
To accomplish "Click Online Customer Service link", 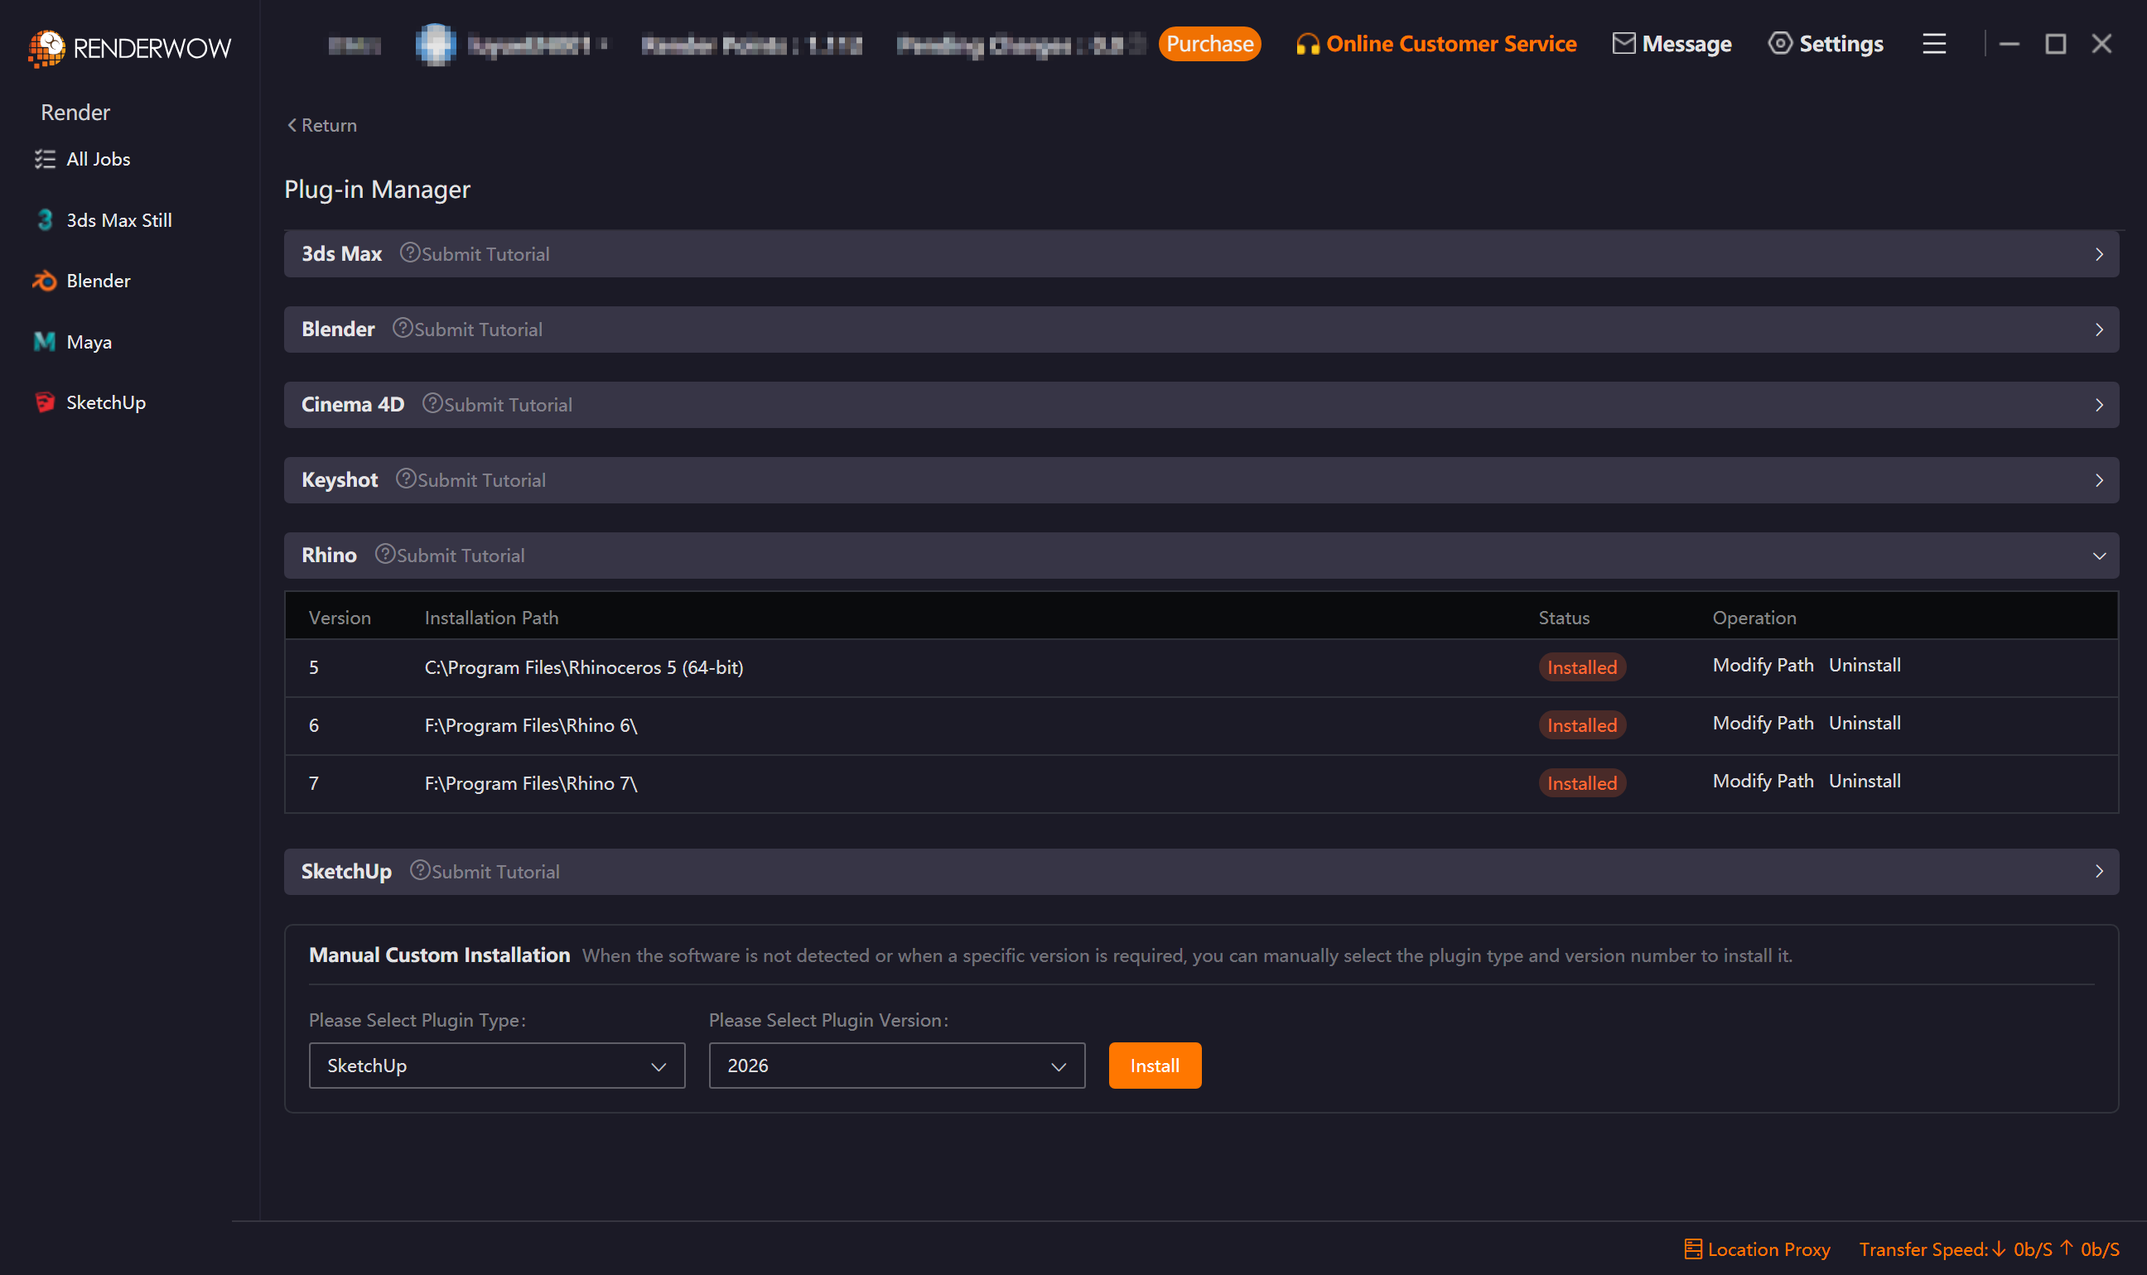I will point(1451,44).
